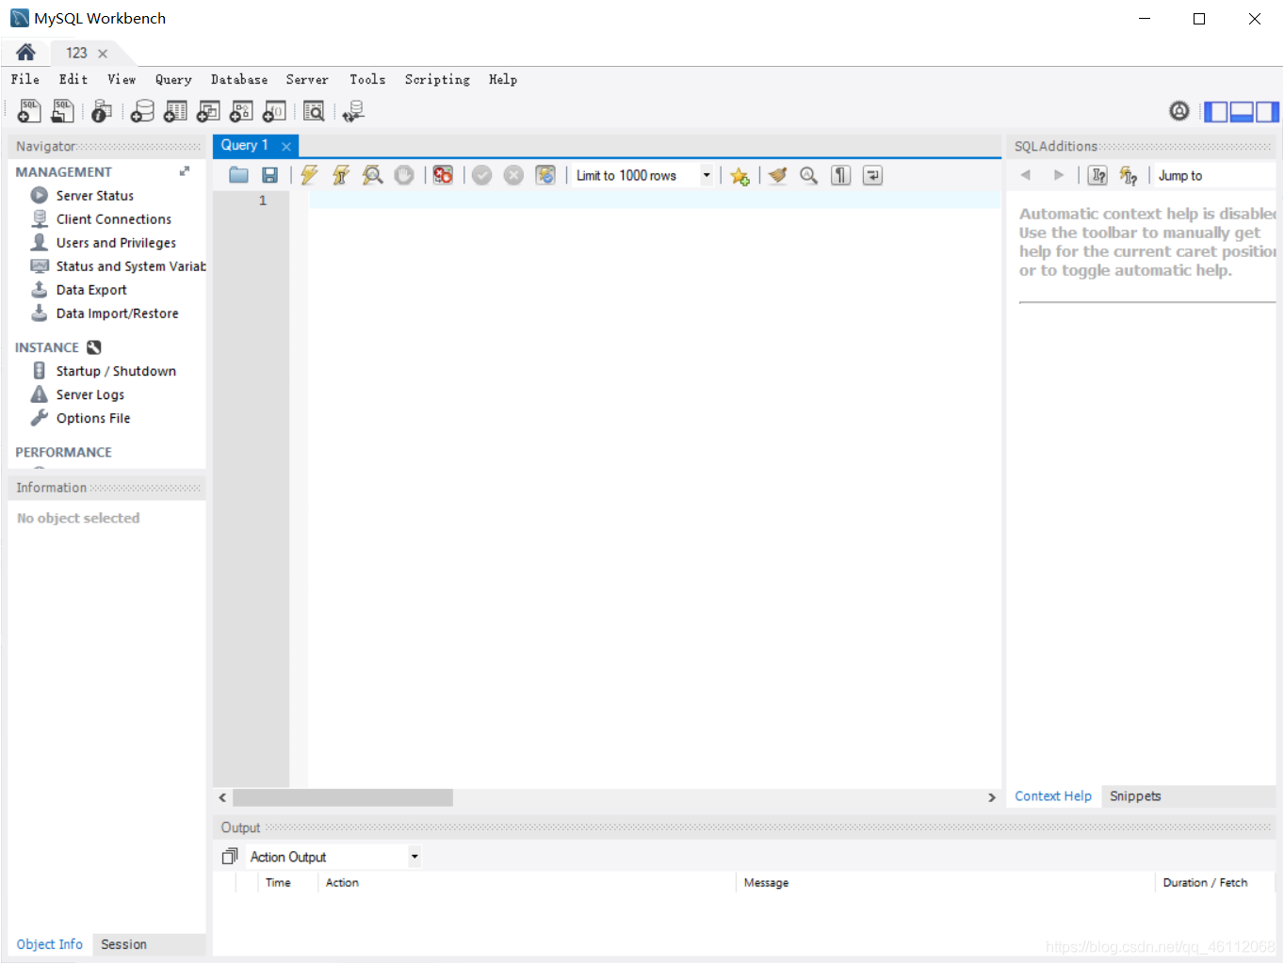Toggle automatic context help icon
1284x964 pixels.
point(1129,175)
